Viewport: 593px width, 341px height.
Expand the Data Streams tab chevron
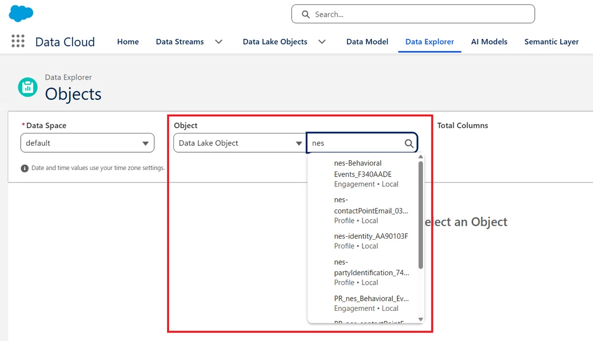(218, 42)
